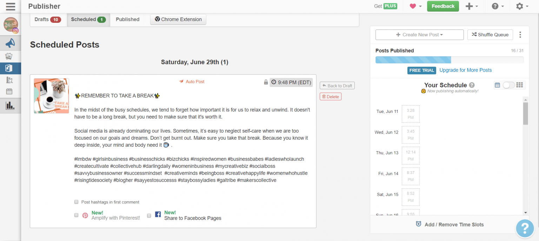
Task: Check the Amplify with Pinterest box
Action: click(76, 215)
